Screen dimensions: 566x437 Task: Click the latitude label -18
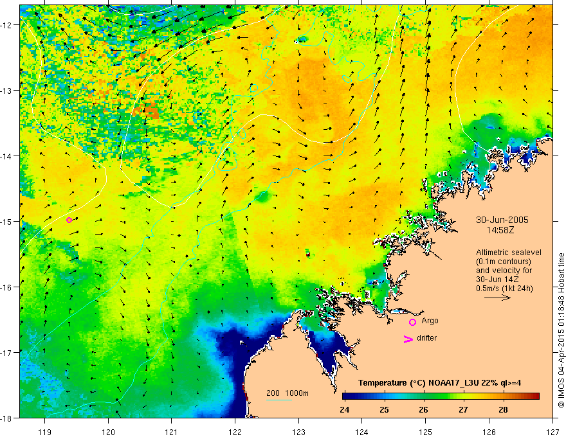8,418
